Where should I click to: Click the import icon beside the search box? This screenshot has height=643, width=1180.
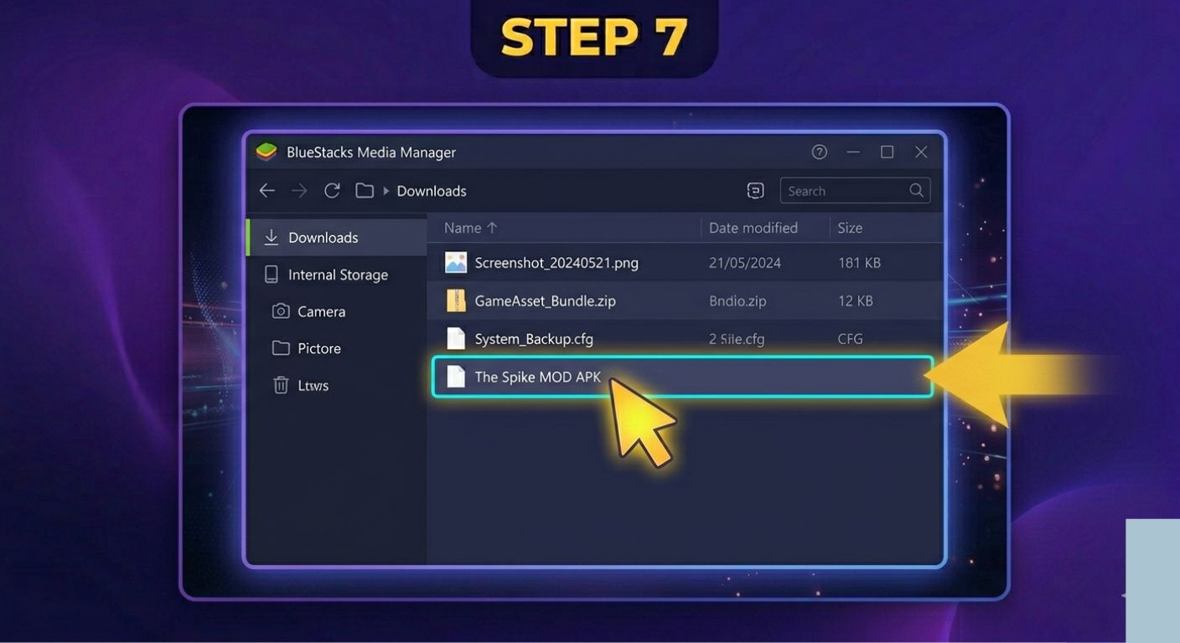(755, 191)
